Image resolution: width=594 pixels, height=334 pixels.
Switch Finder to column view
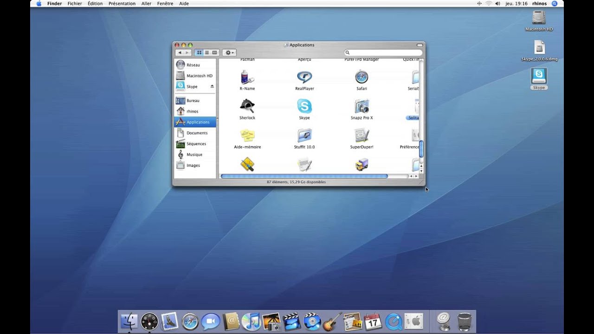pyautogui.click(x=215, y=52)
